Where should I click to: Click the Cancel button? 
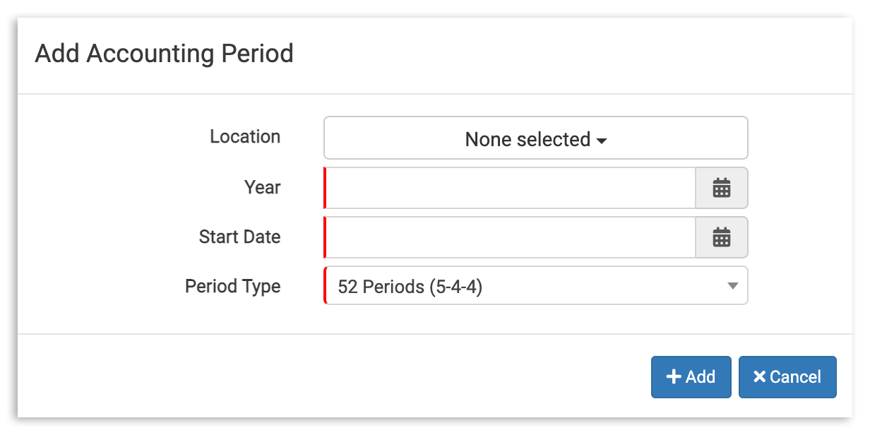tap(787, 376)
